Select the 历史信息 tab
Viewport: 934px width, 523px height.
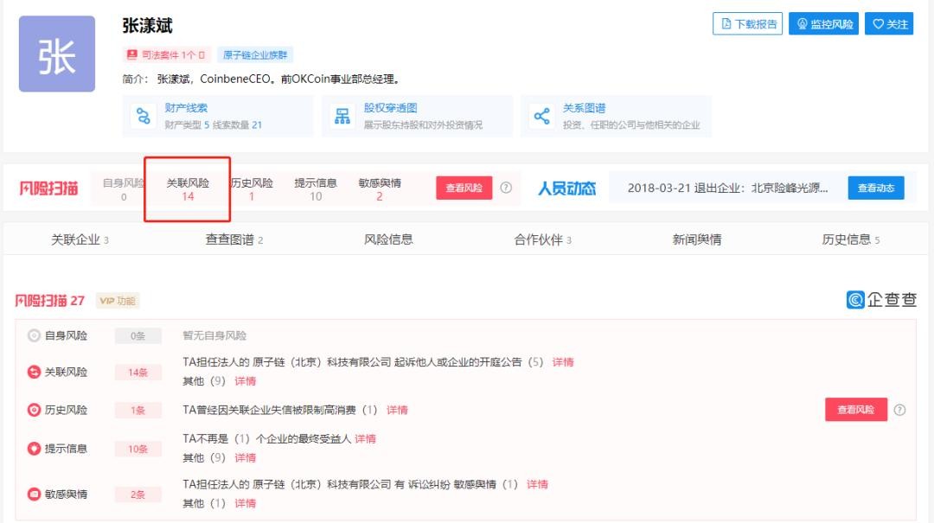(x=850, y=239)
